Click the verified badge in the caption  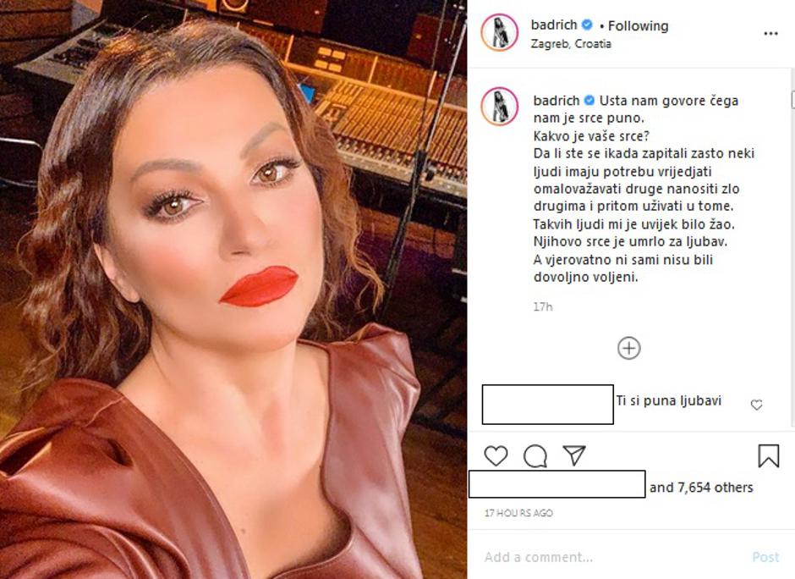tap(589, 100)
